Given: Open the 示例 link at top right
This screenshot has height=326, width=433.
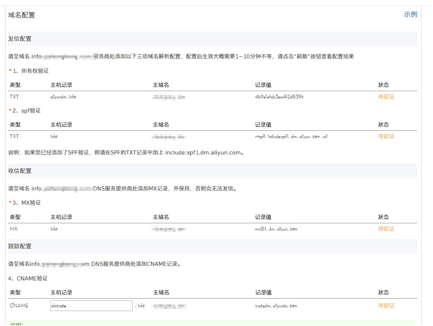Looking at the screenshot, I should click(x=410, y=14).
